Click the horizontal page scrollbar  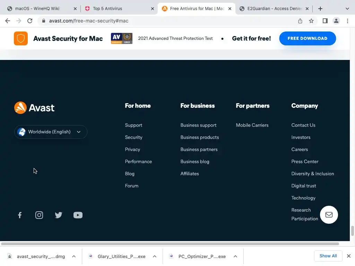click(x=170, y=244)
